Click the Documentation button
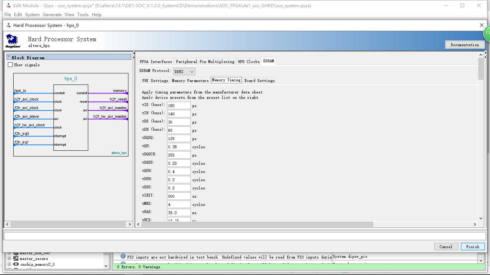Image resolution: width=490 pixels, height=275 pixels. (465, 45)
